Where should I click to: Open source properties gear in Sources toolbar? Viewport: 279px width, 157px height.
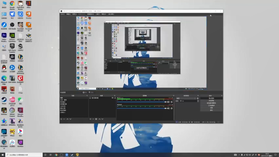click(96, 119)
